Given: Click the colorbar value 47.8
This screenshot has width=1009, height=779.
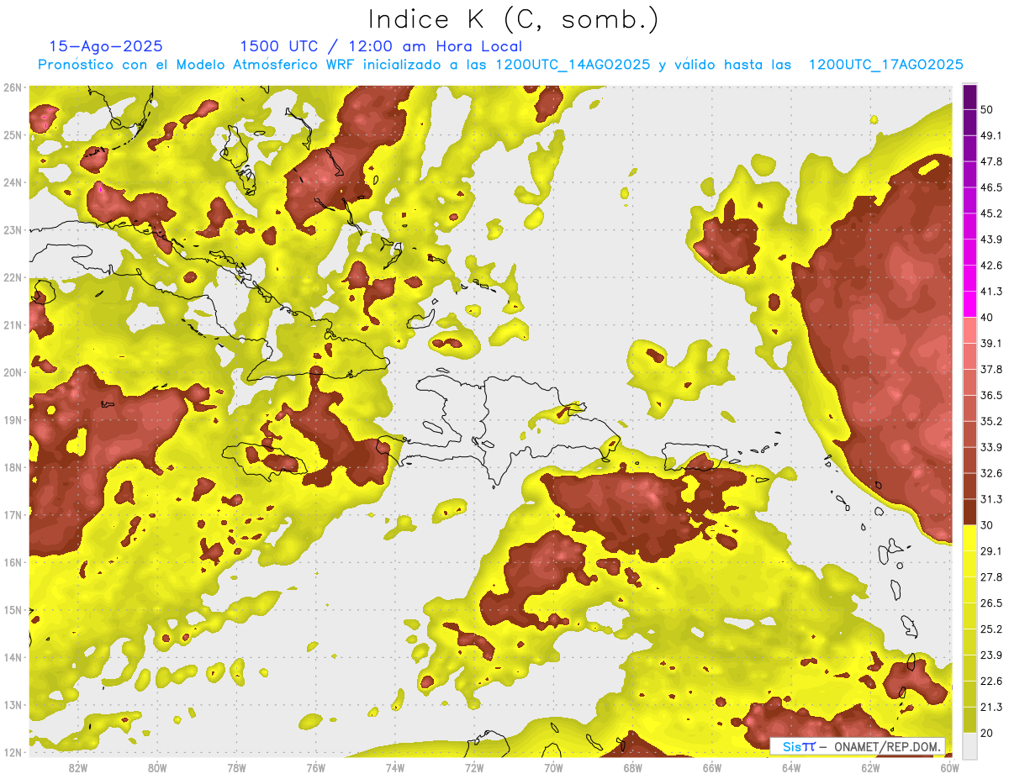Looking at the screenshot, I should point(991,161).
